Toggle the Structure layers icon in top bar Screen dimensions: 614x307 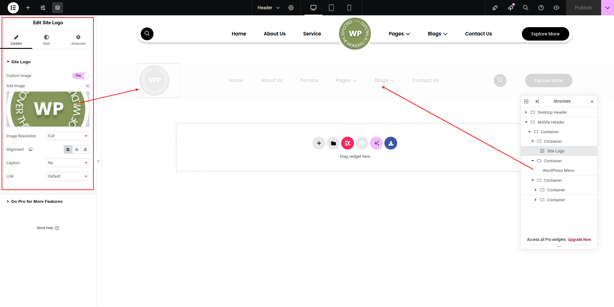[x=58, y=8]
